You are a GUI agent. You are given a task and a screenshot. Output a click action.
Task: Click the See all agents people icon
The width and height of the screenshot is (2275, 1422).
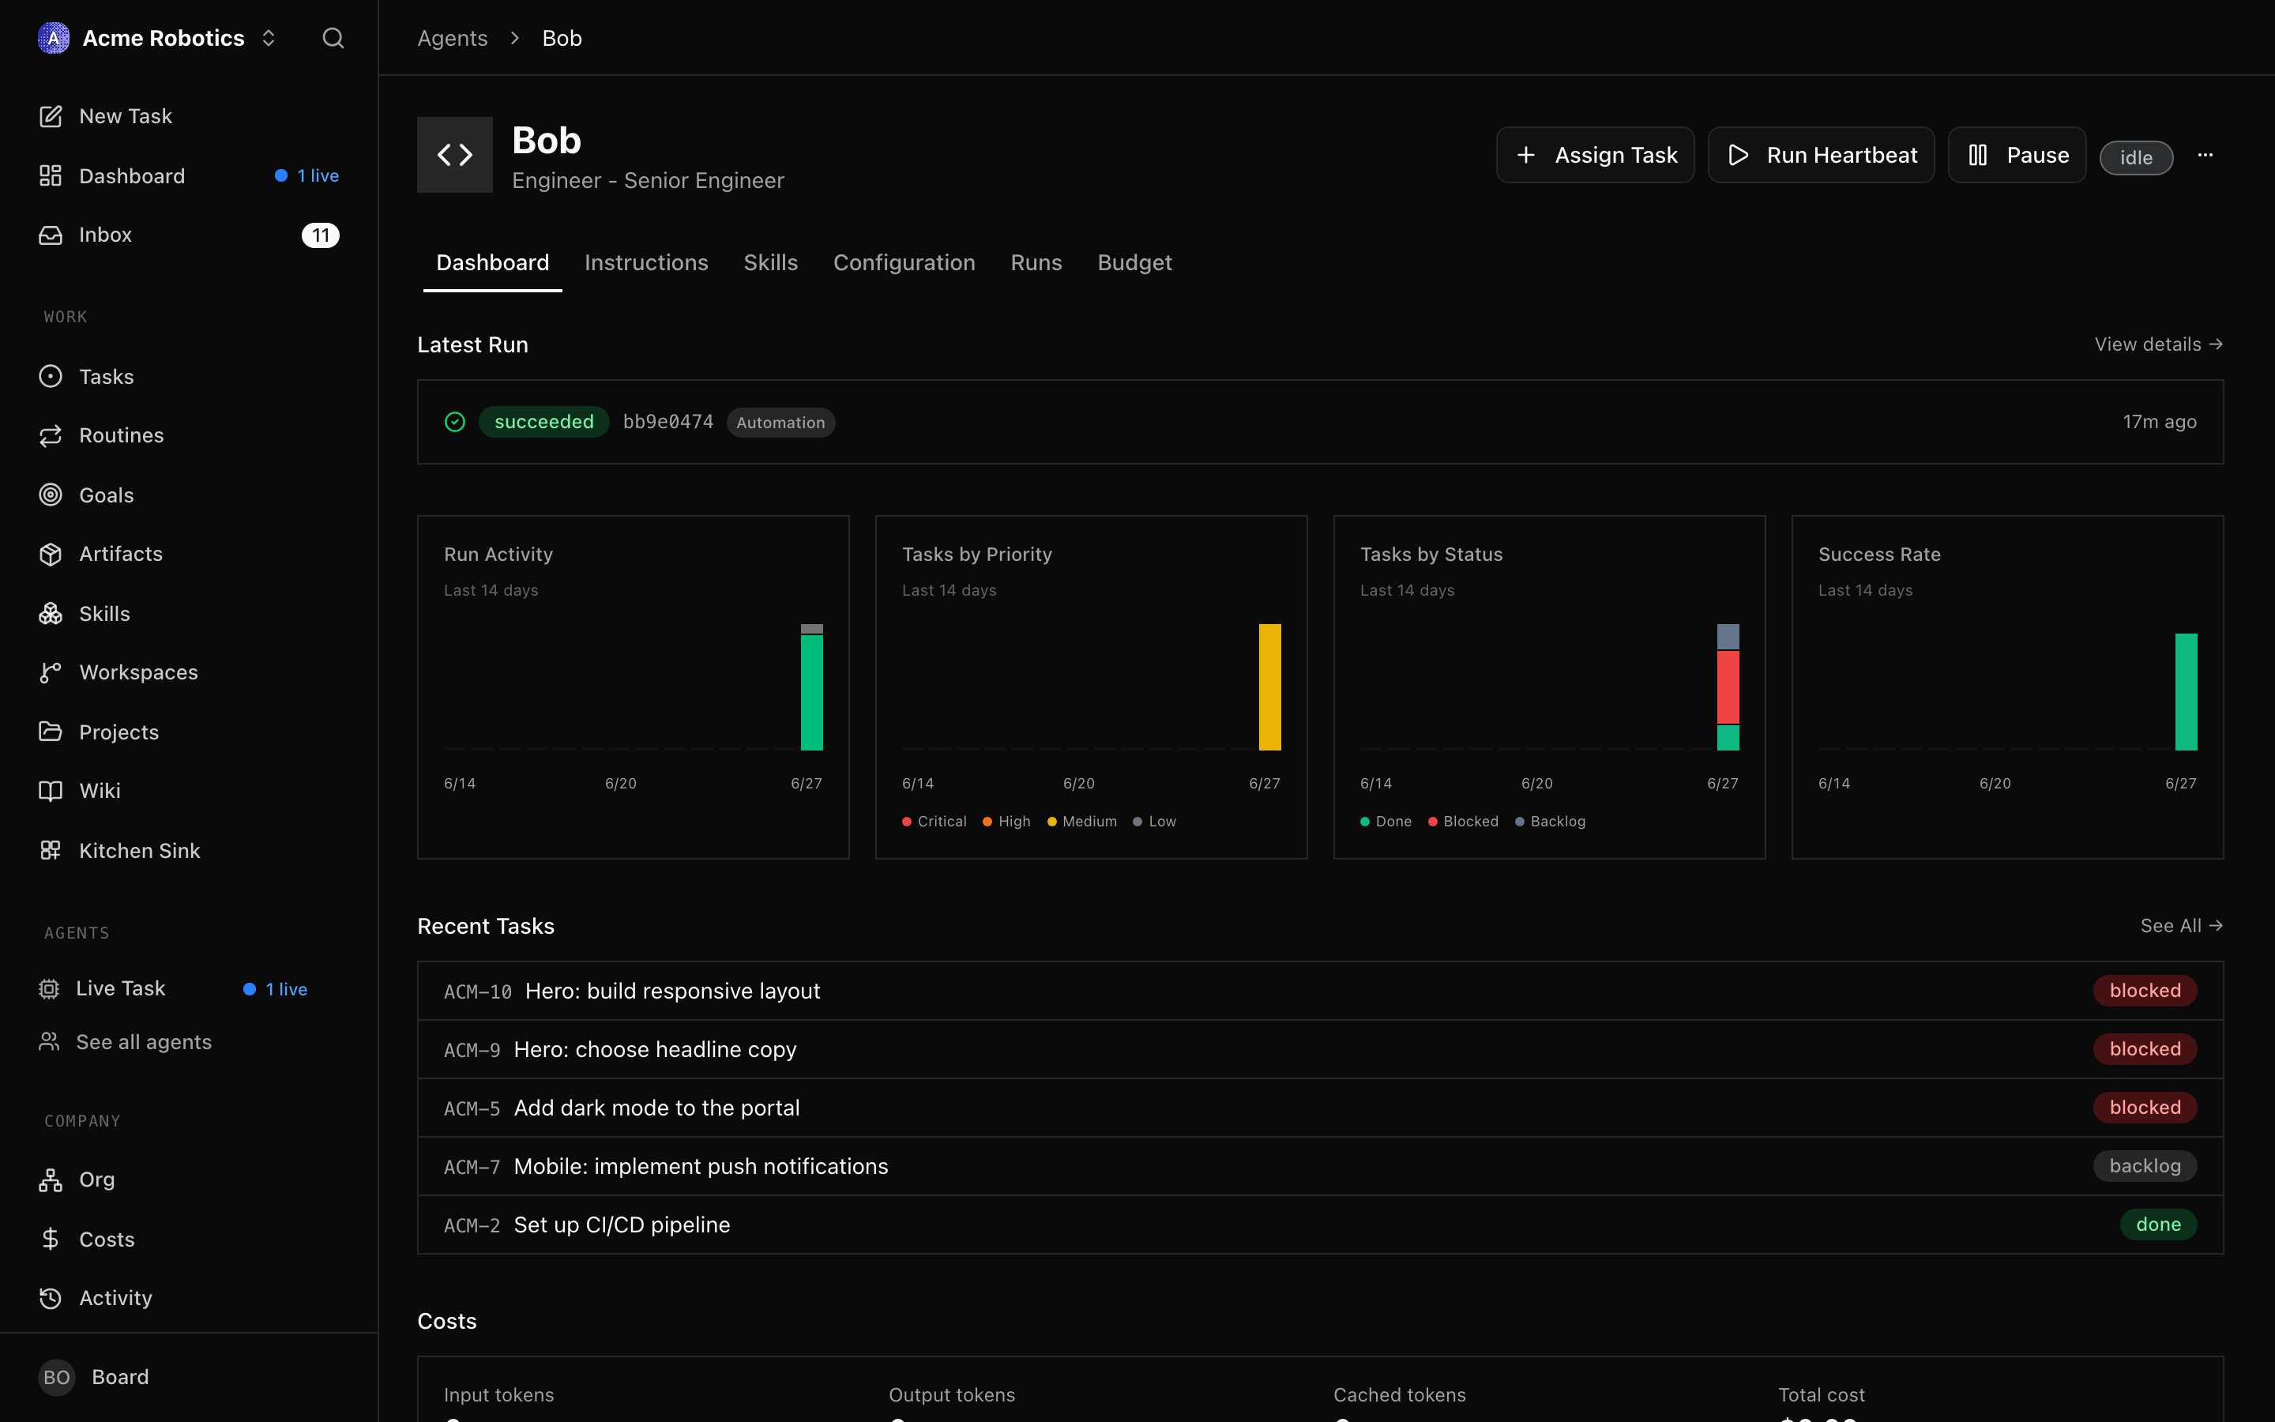tap(49, 1042)
